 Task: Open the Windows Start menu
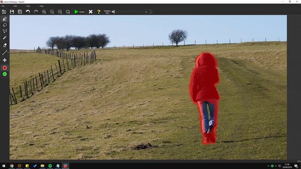click(4, 166)
